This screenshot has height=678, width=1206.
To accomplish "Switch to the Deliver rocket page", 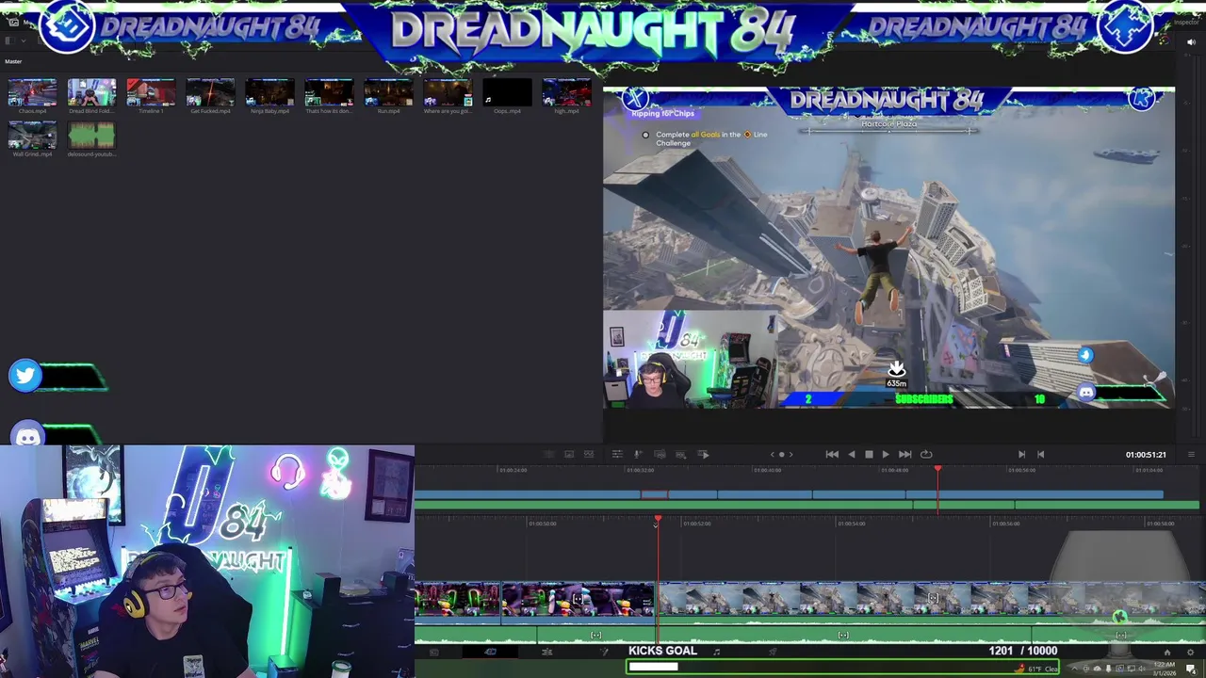I will tap(773, 651).
